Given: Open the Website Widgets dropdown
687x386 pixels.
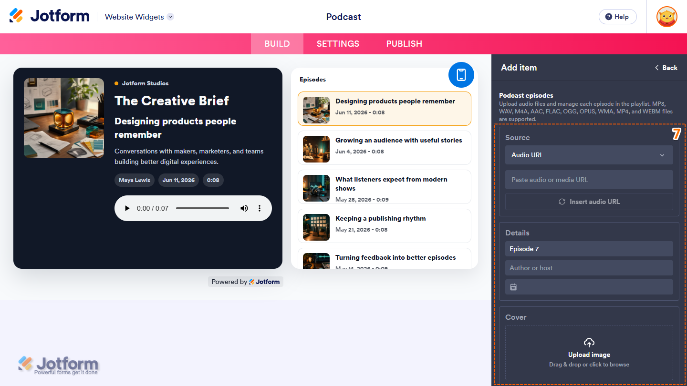Looking at the screenshot, I should tap(139, 17).
